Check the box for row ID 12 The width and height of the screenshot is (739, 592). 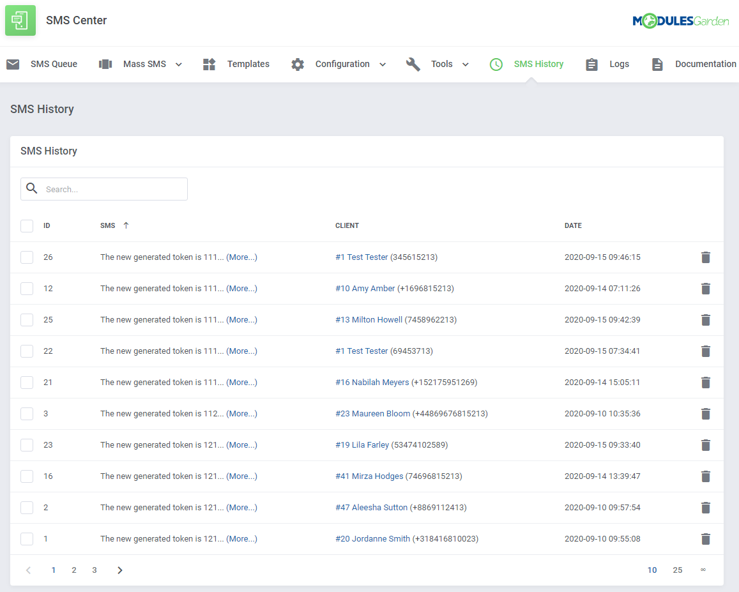coord(27,289)
